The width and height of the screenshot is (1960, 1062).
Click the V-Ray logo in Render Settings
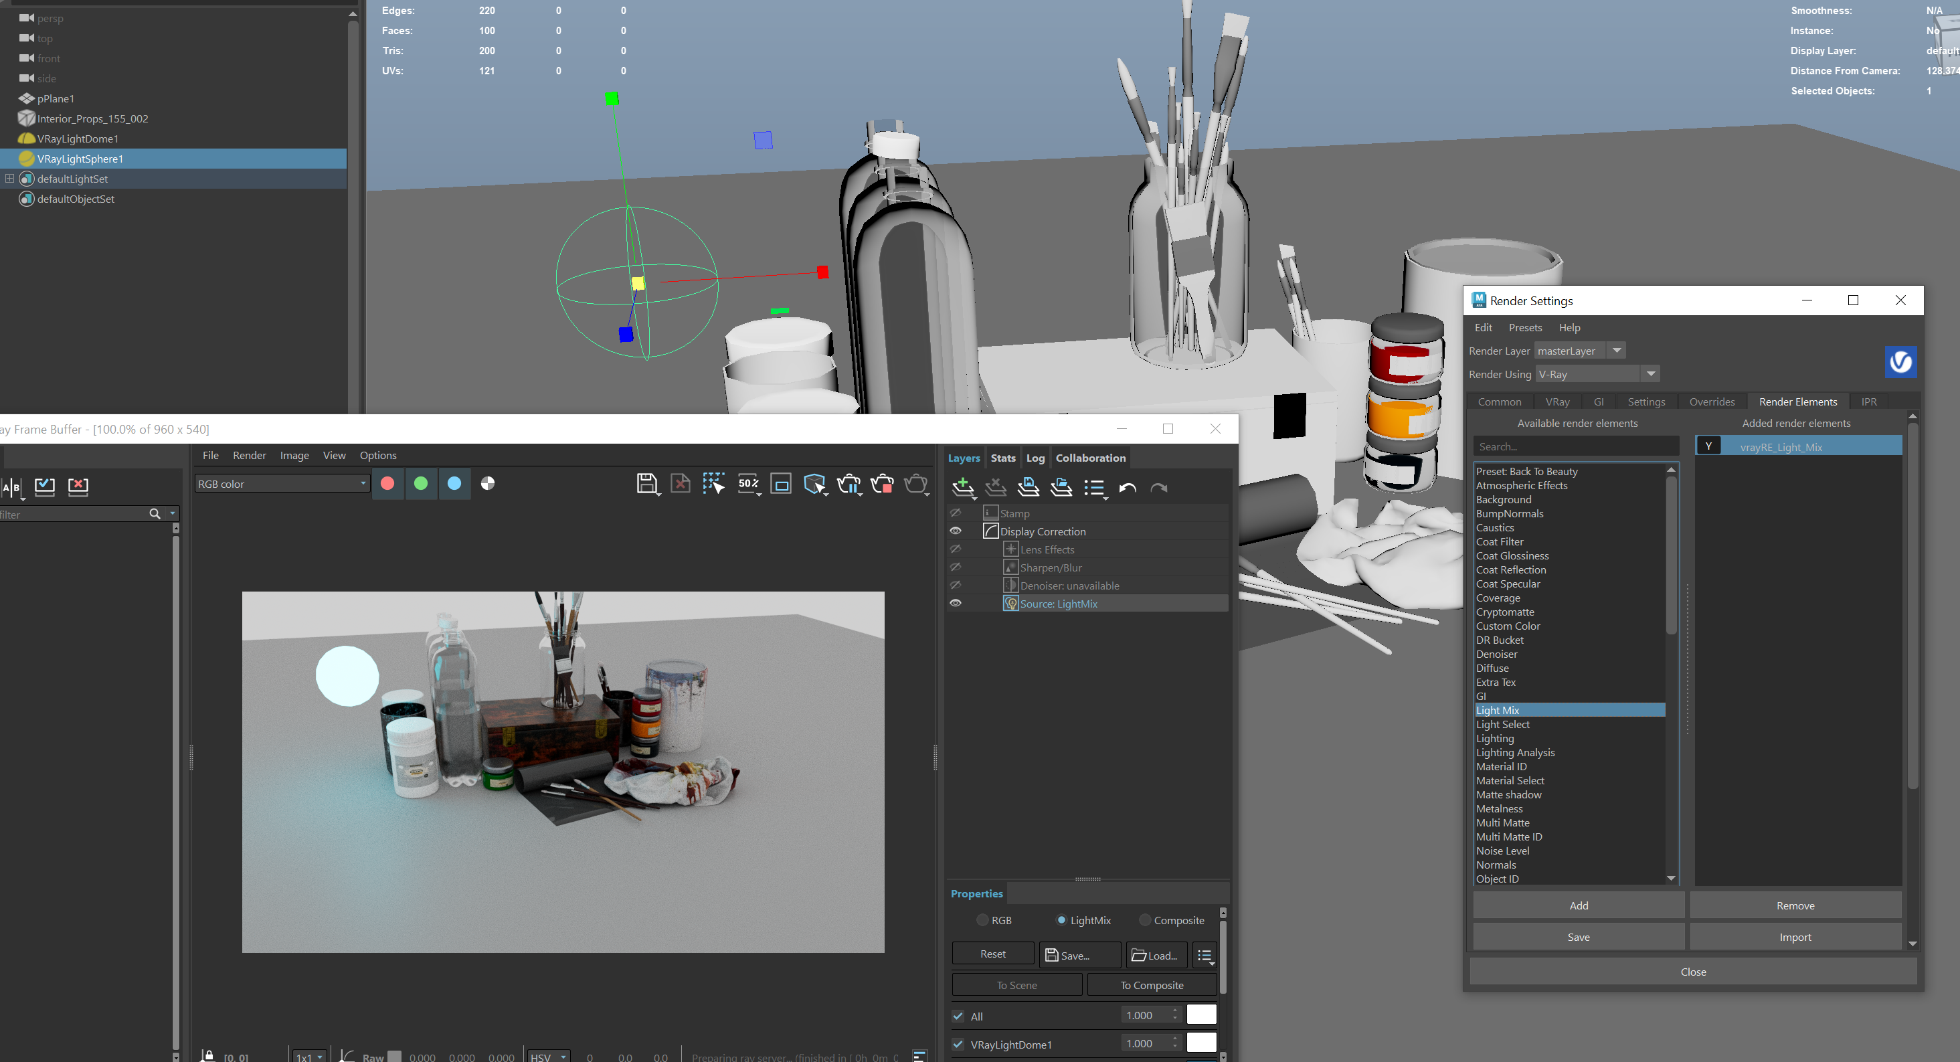(x=1900, y=361)
